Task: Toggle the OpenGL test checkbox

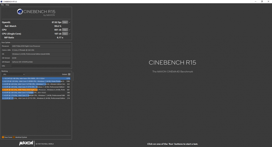Action: click(70, 22)
